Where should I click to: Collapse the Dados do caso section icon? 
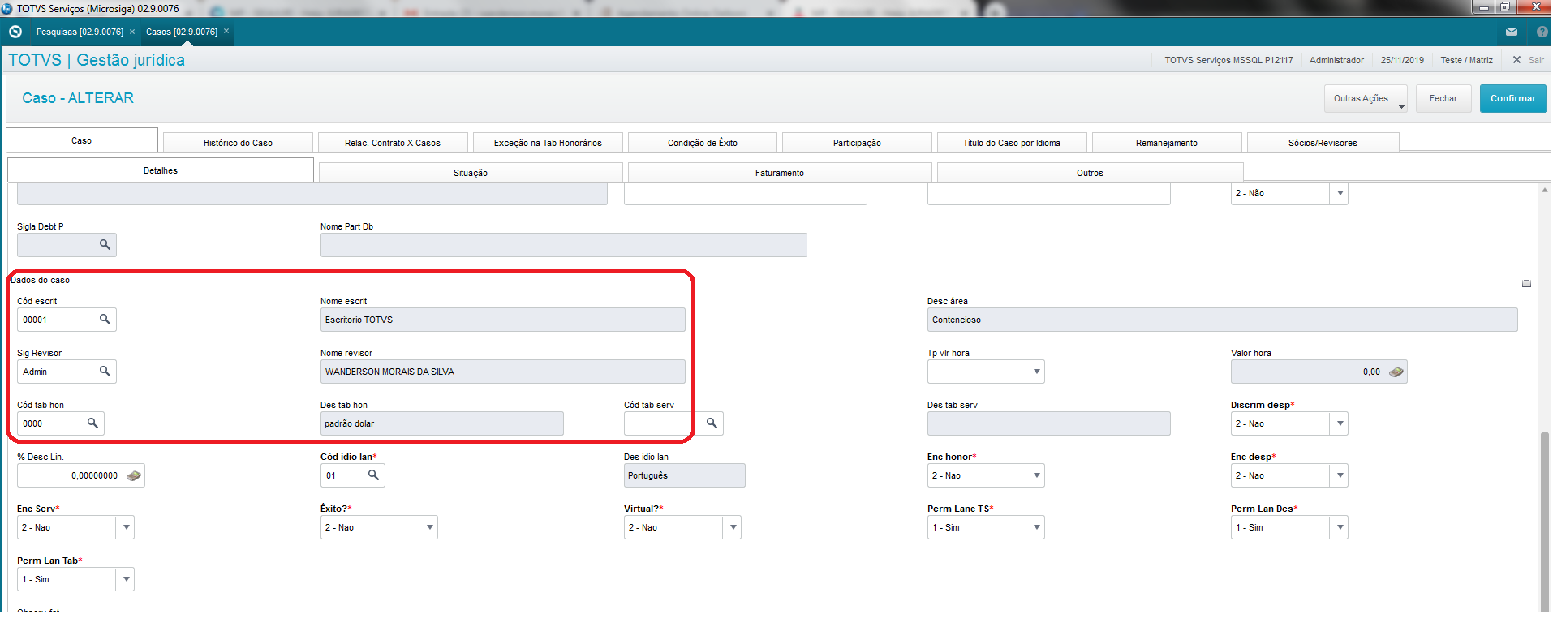[1526, 283]
